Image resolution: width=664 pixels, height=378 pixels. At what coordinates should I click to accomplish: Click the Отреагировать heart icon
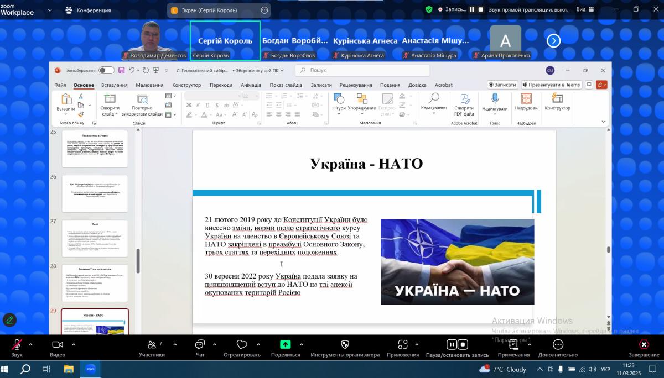242,345
